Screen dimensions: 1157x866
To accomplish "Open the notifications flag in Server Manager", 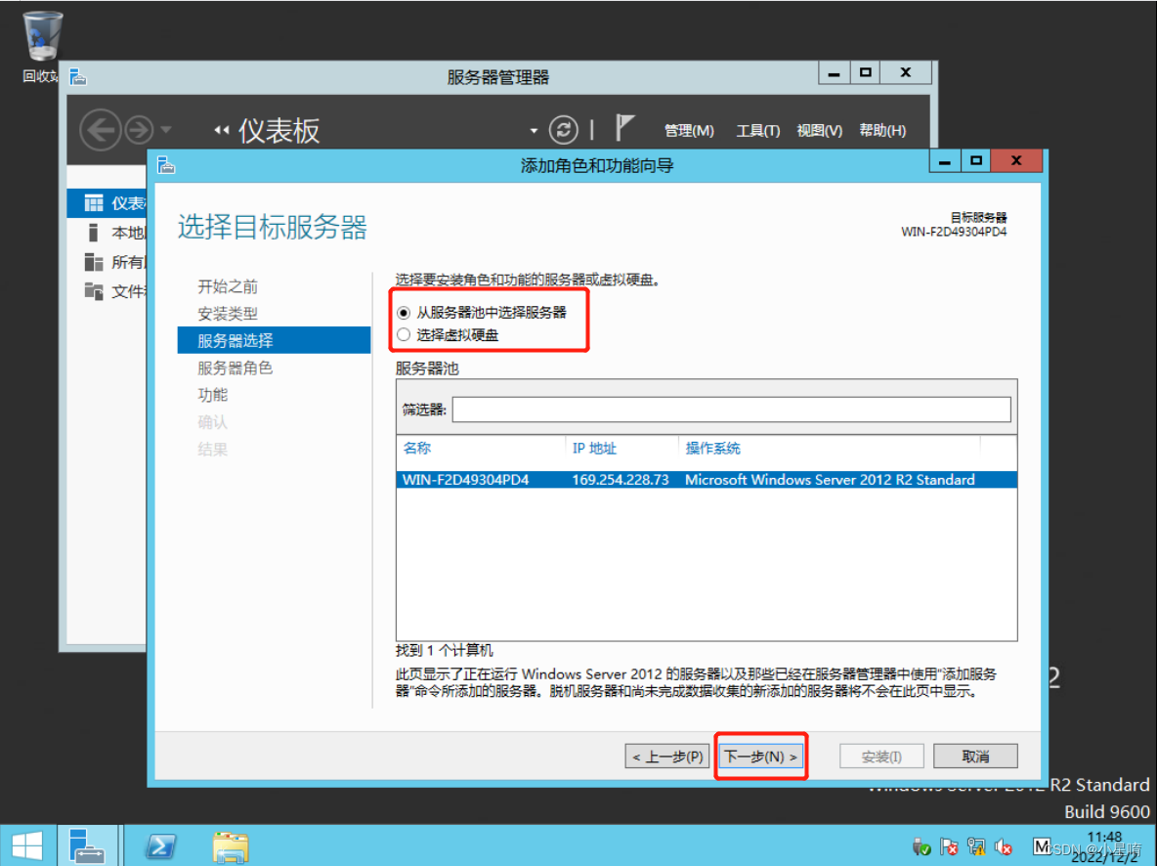I will pyautogui.click(x=624, y=128).
